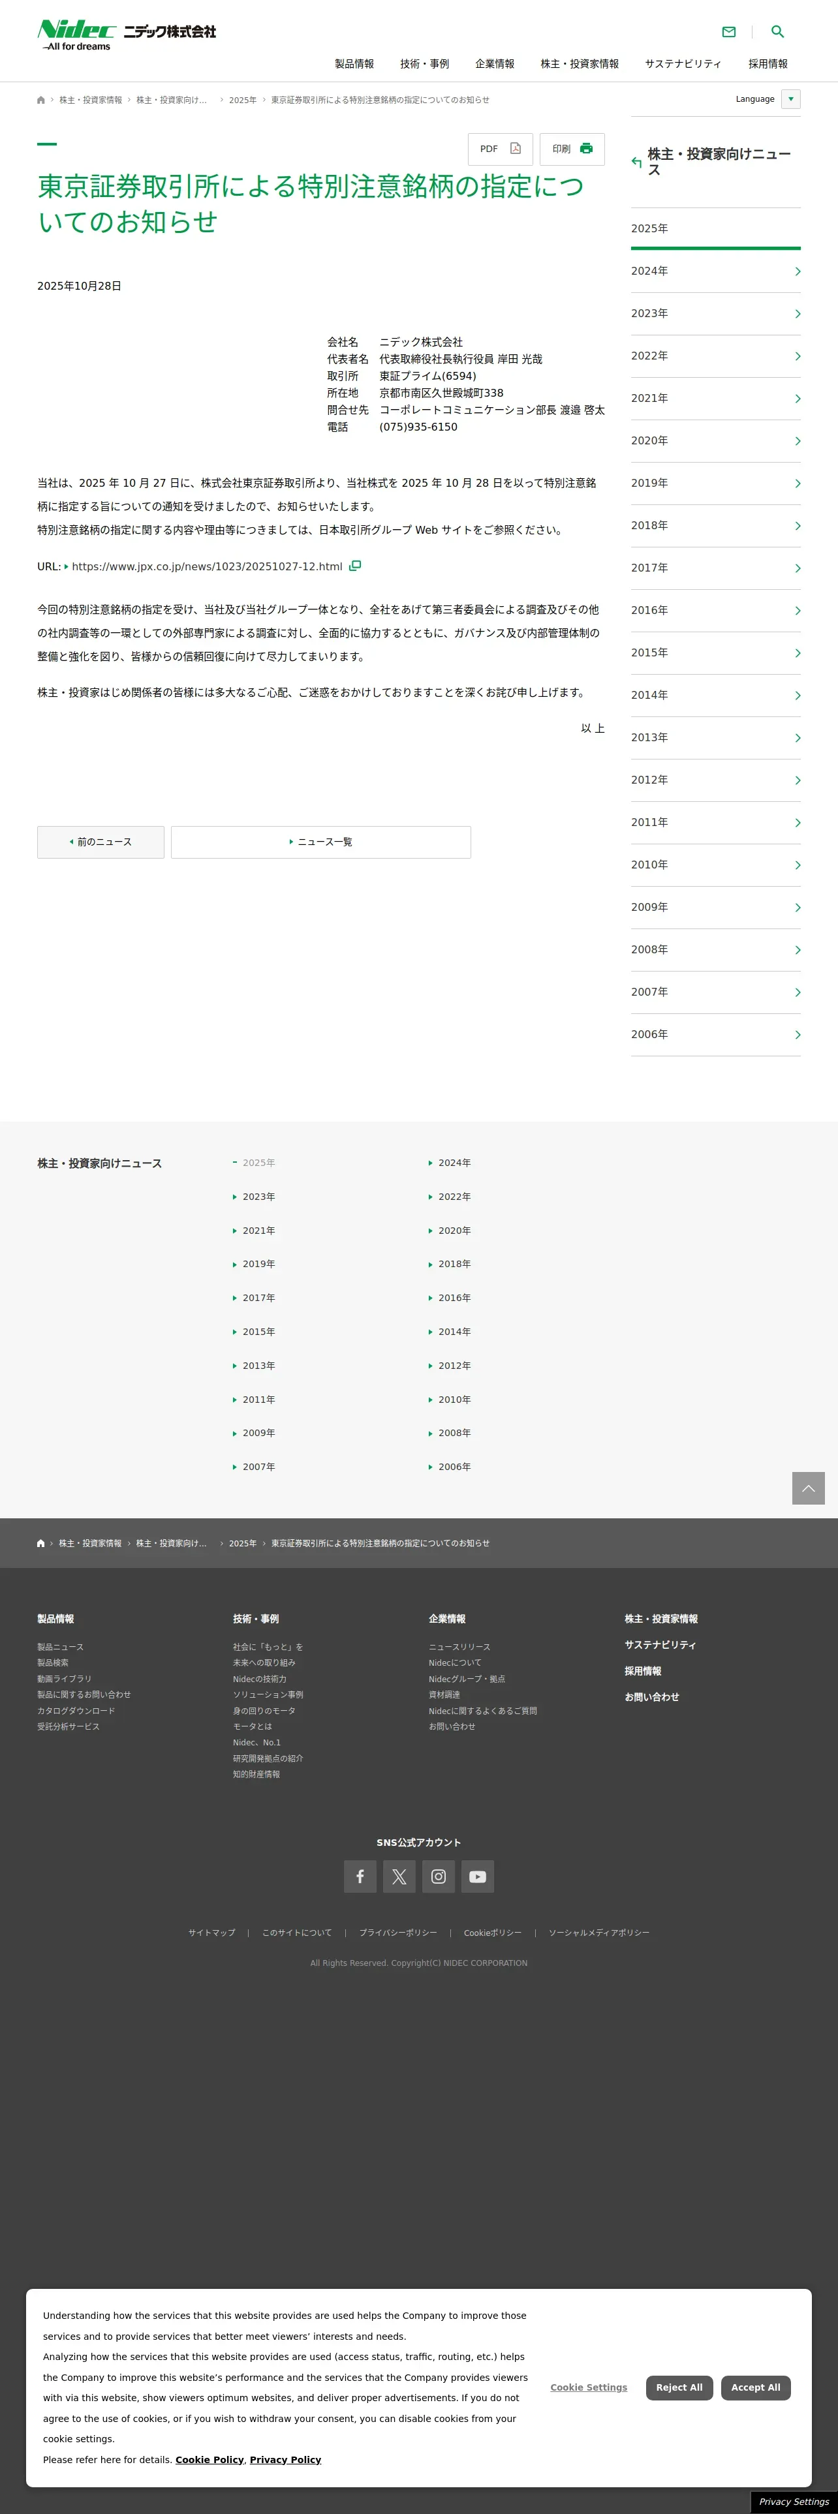Open Nidec YouTube account icon
This screenshot has height=2514, width=838.
478,1877
